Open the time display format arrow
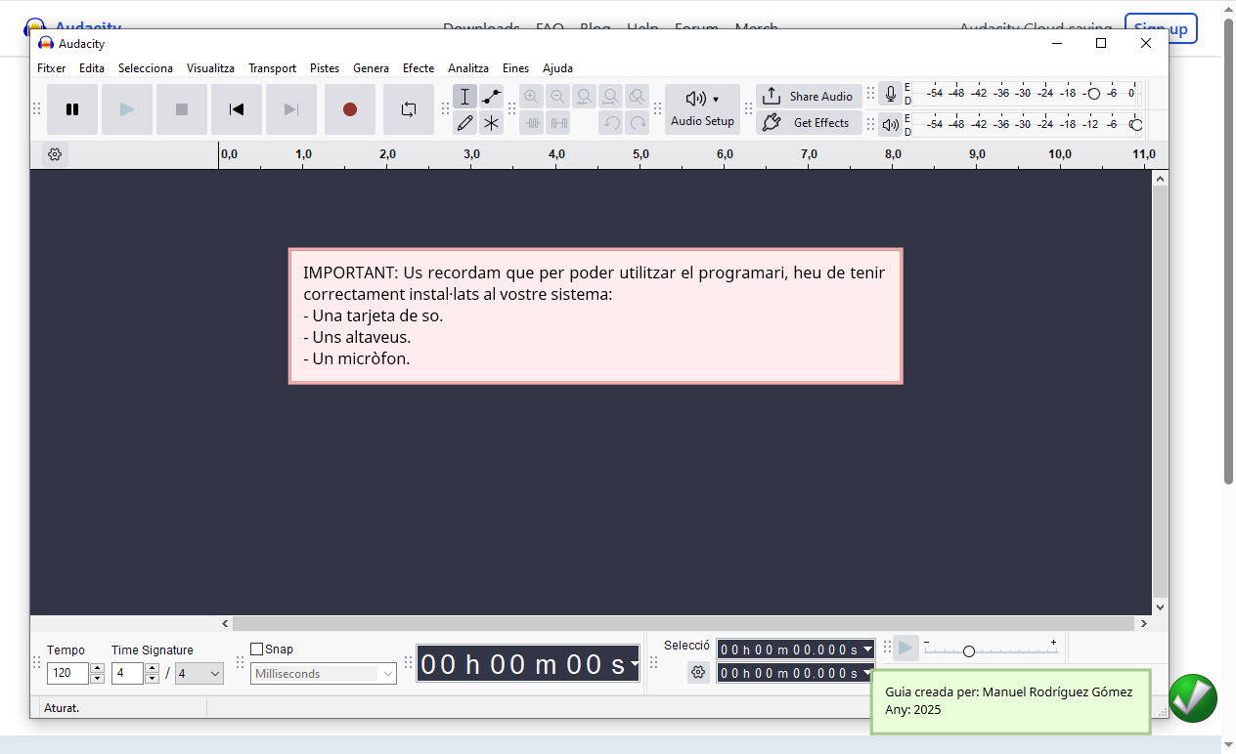 (634, 664)
